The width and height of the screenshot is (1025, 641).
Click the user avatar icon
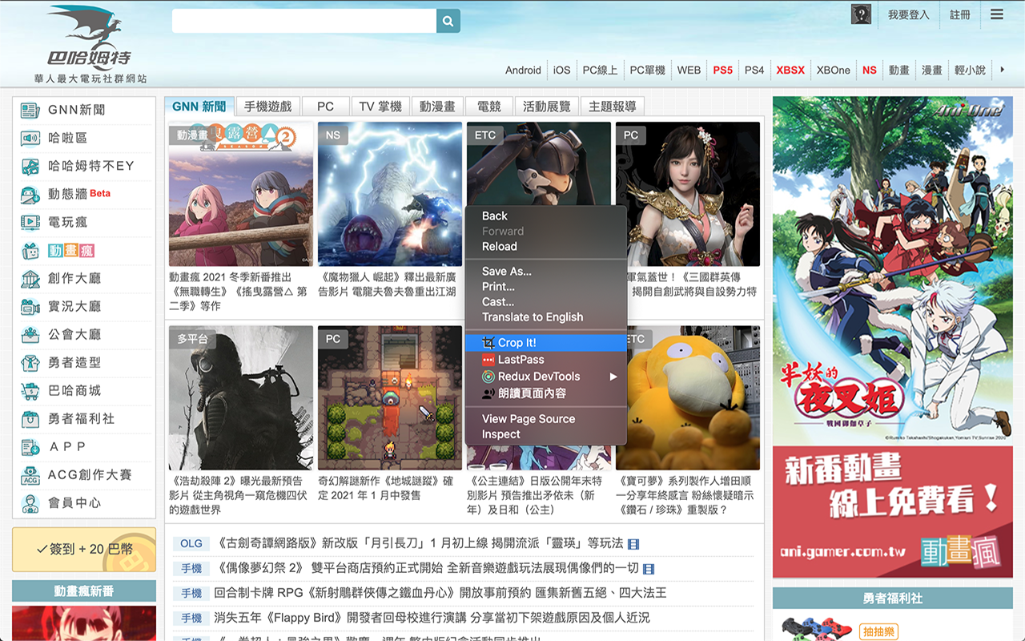pyautogui.click(x=861, y=14)
